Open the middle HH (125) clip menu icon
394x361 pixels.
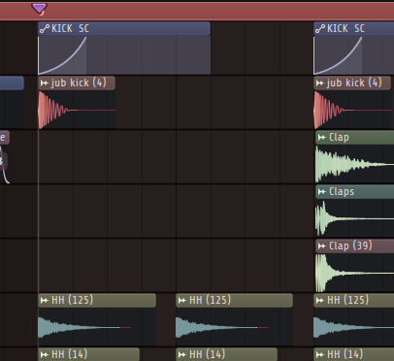click(182, 301)
